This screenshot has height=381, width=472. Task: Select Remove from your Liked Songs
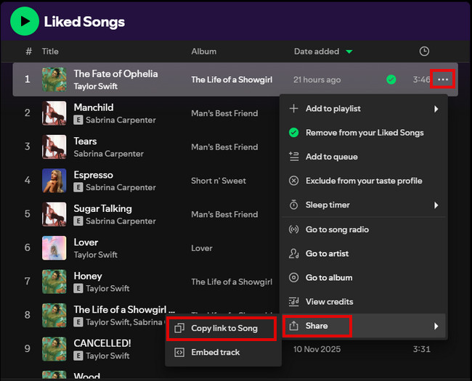click(x=364, y=133)
